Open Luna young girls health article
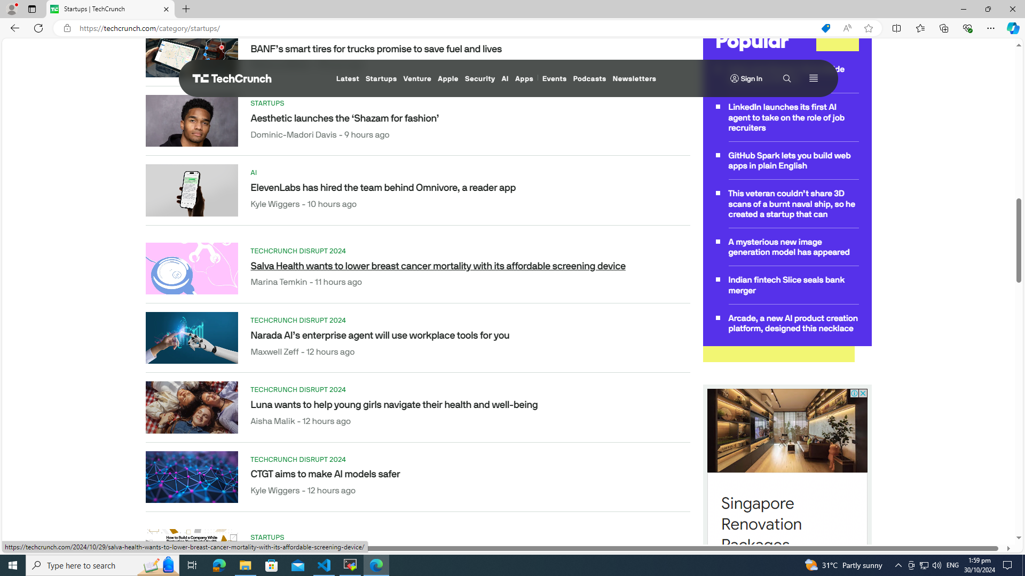The height and width of the screenshot is (576, 1025). [x=394, y=405]
